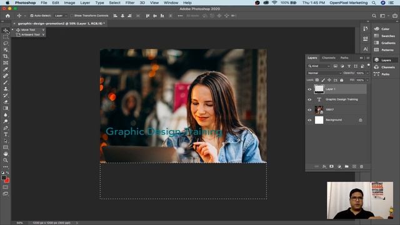Enable the Auto-Select checkbox
The height and width of the screenshot is (225, 400).
(32, 16)
